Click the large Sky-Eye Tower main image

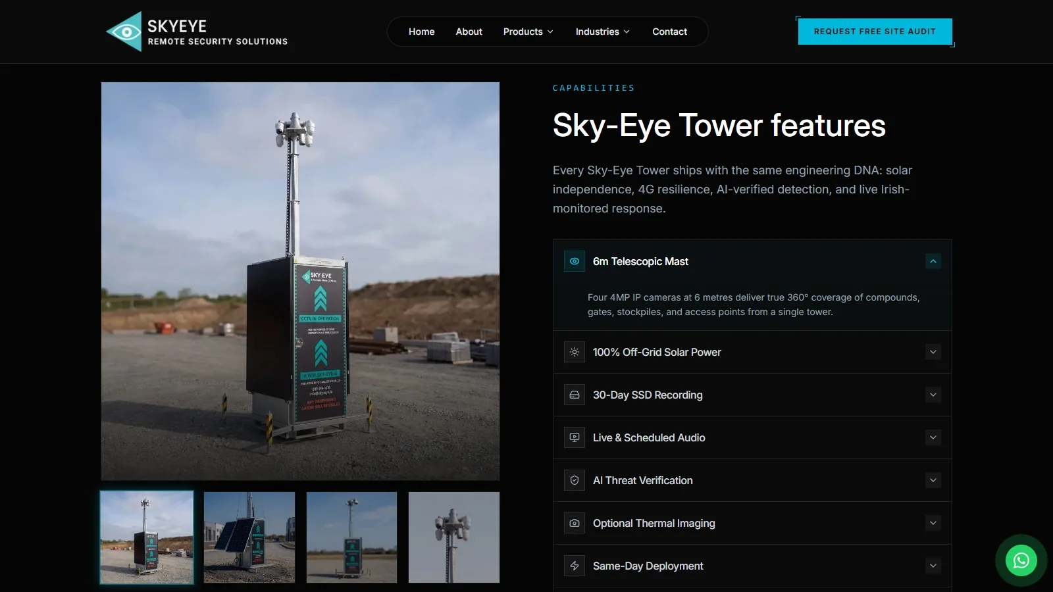(x=300, y=281)
